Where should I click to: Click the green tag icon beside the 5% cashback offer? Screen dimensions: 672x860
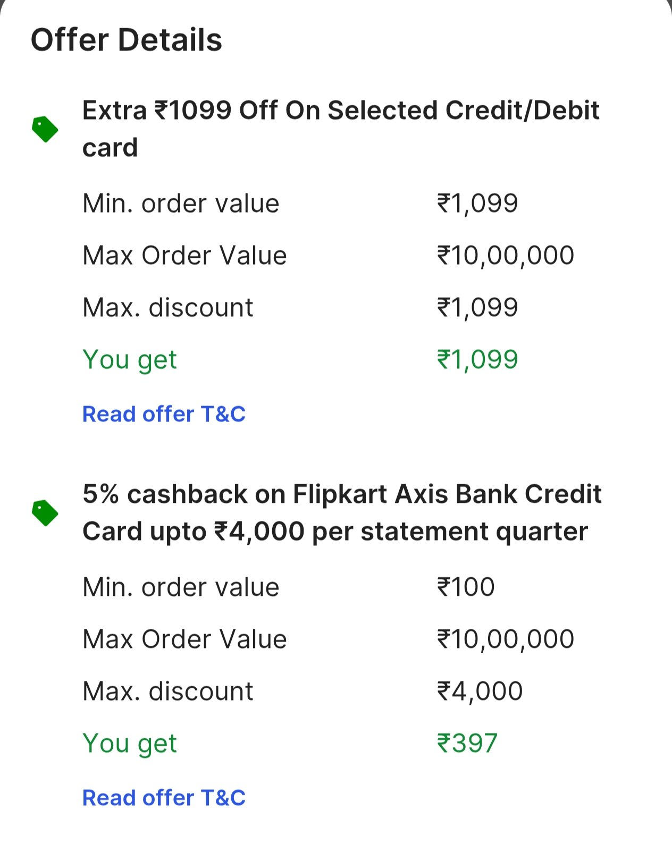45,513
